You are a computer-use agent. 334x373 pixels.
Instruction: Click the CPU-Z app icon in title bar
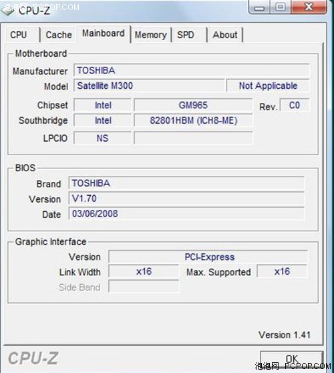pyautogui.click(x=7, y=10)
